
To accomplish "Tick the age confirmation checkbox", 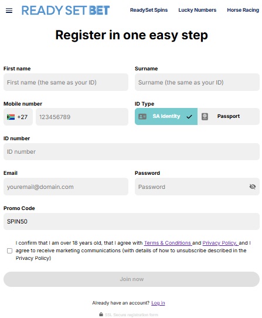I will [9, 251].
